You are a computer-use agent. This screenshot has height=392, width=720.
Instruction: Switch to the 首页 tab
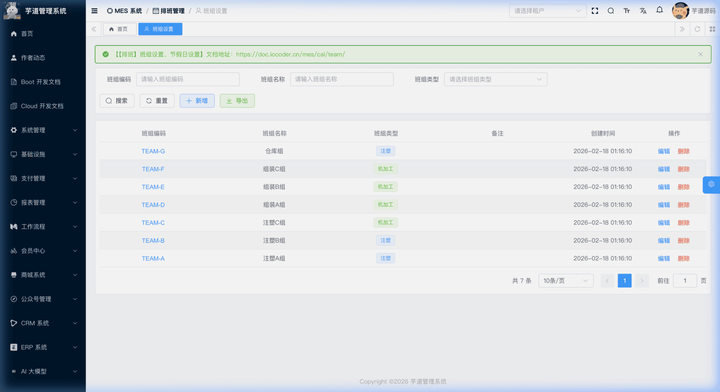pos(119,29)
